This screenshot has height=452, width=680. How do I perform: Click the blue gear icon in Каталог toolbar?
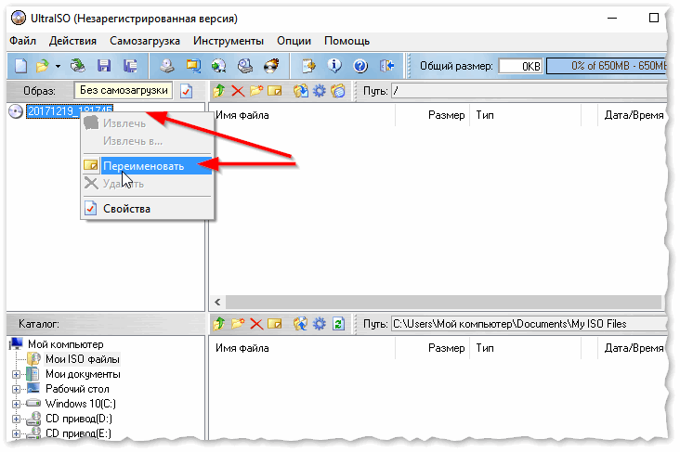point(320,324)
